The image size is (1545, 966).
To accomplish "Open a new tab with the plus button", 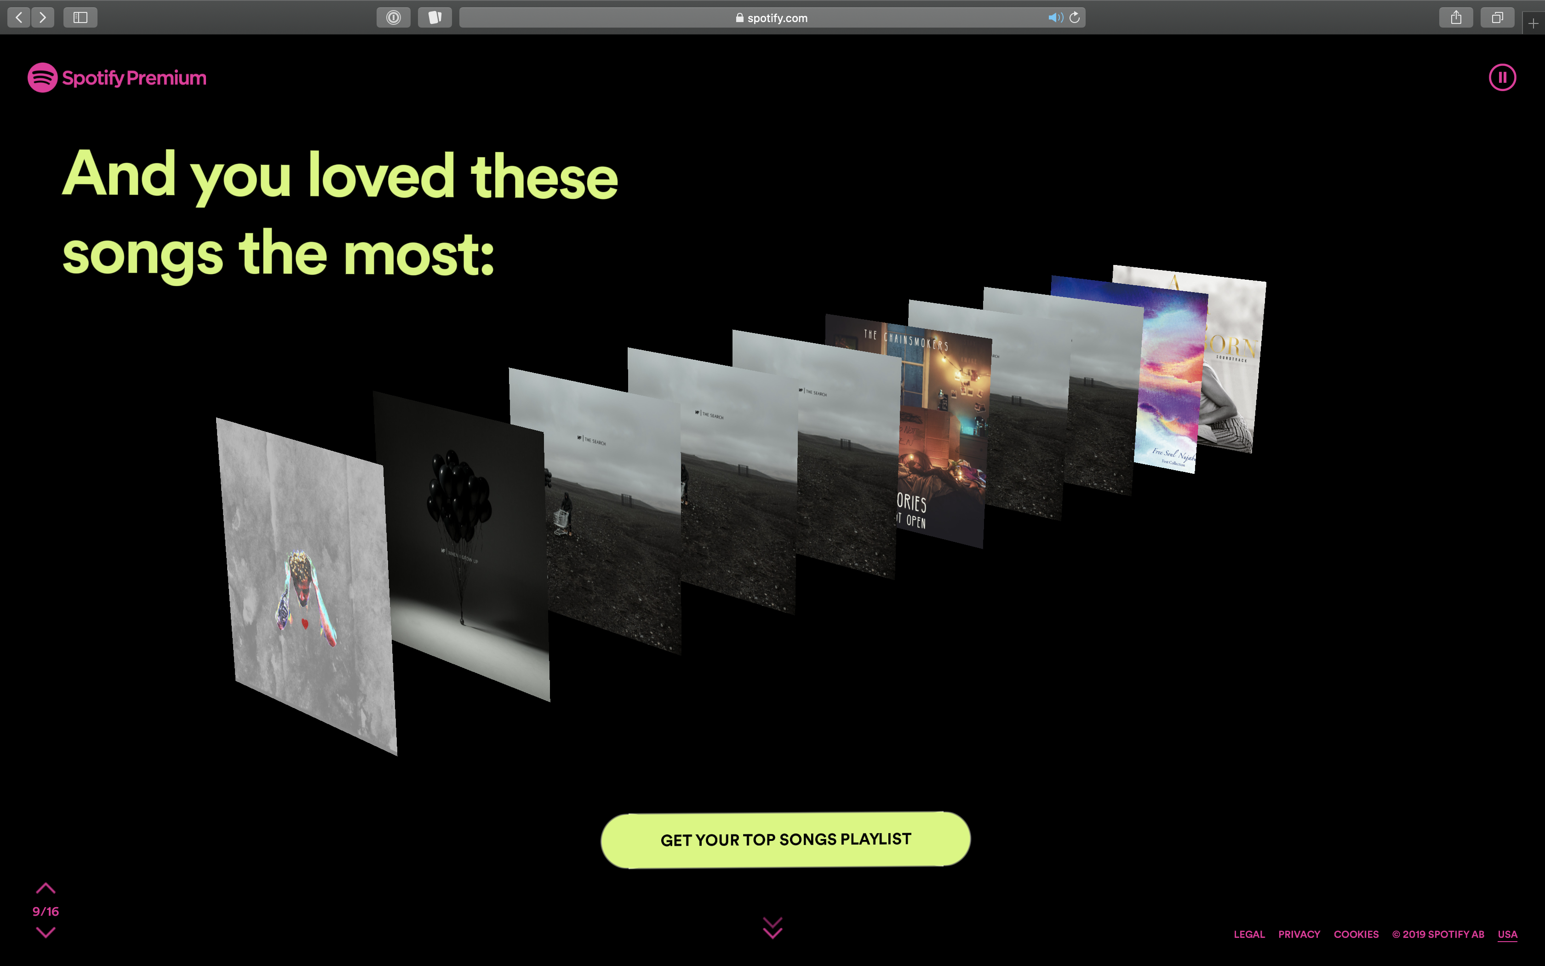I will tap(1534, 23).
